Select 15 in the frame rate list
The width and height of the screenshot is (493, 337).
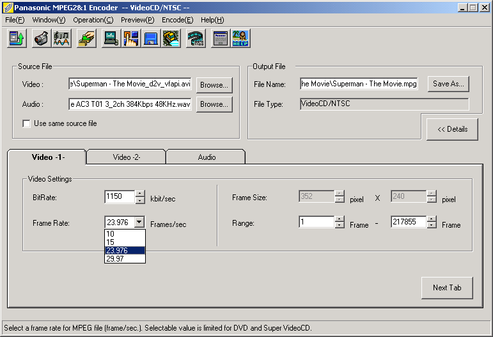pos(125,242)
